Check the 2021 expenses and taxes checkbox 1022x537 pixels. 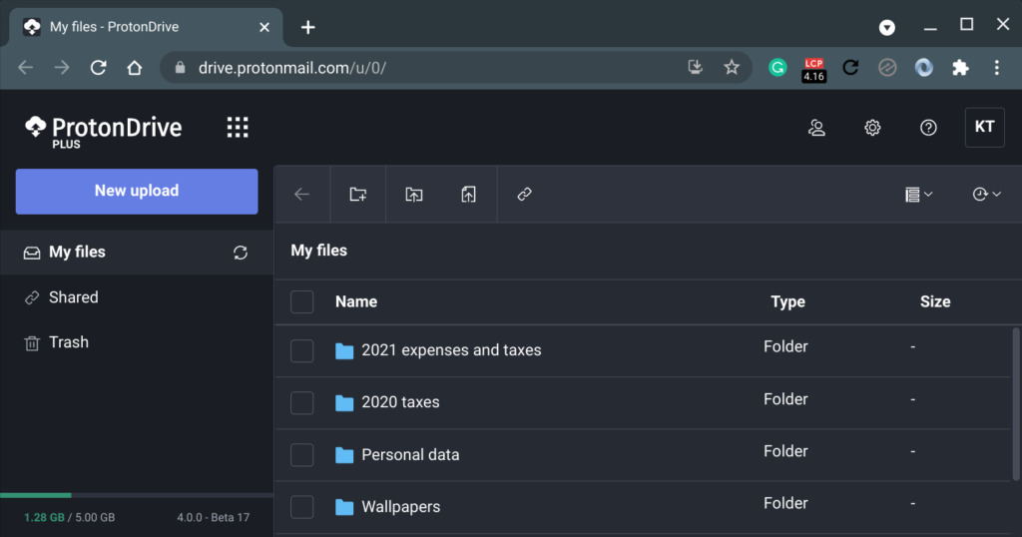point(301,350)
